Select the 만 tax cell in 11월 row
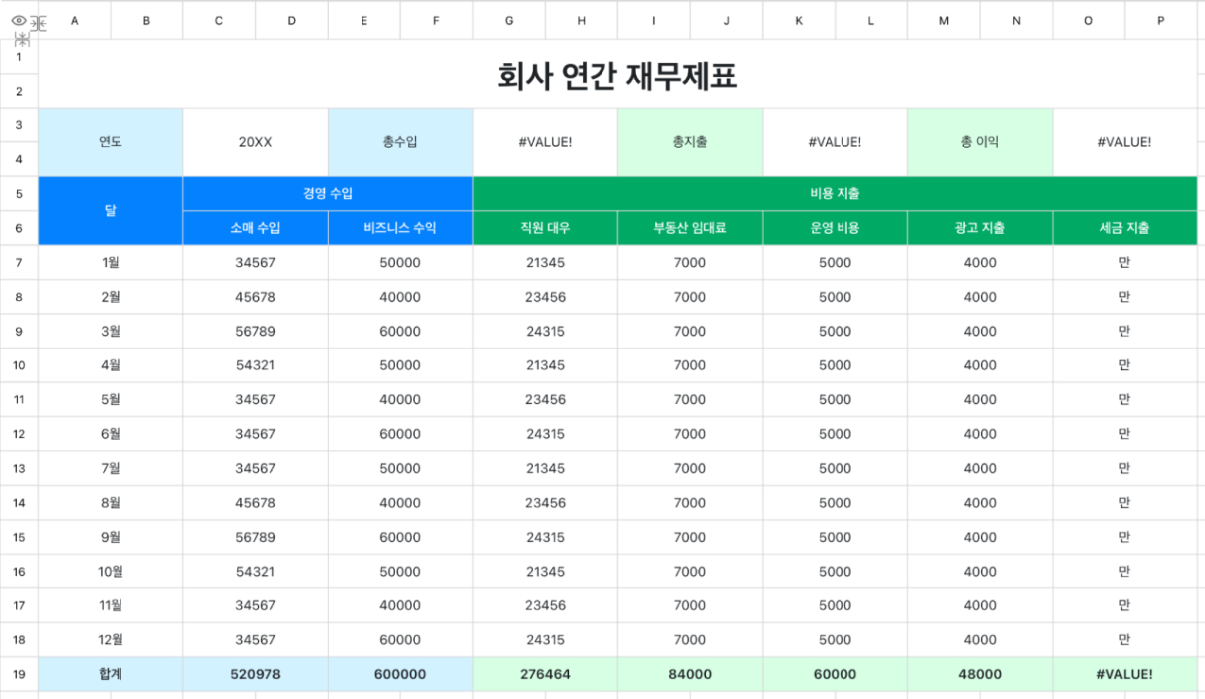 point(1125,605)
